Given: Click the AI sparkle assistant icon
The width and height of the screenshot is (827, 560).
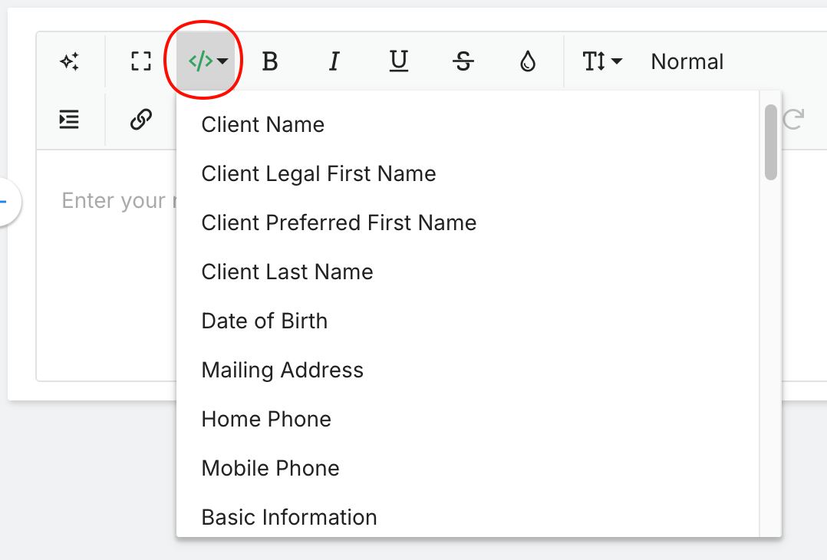Looking at the screenshot, I should [70, 61].
